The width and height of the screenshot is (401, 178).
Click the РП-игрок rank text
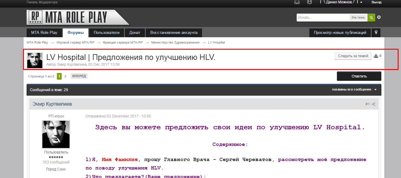(56, 116)
